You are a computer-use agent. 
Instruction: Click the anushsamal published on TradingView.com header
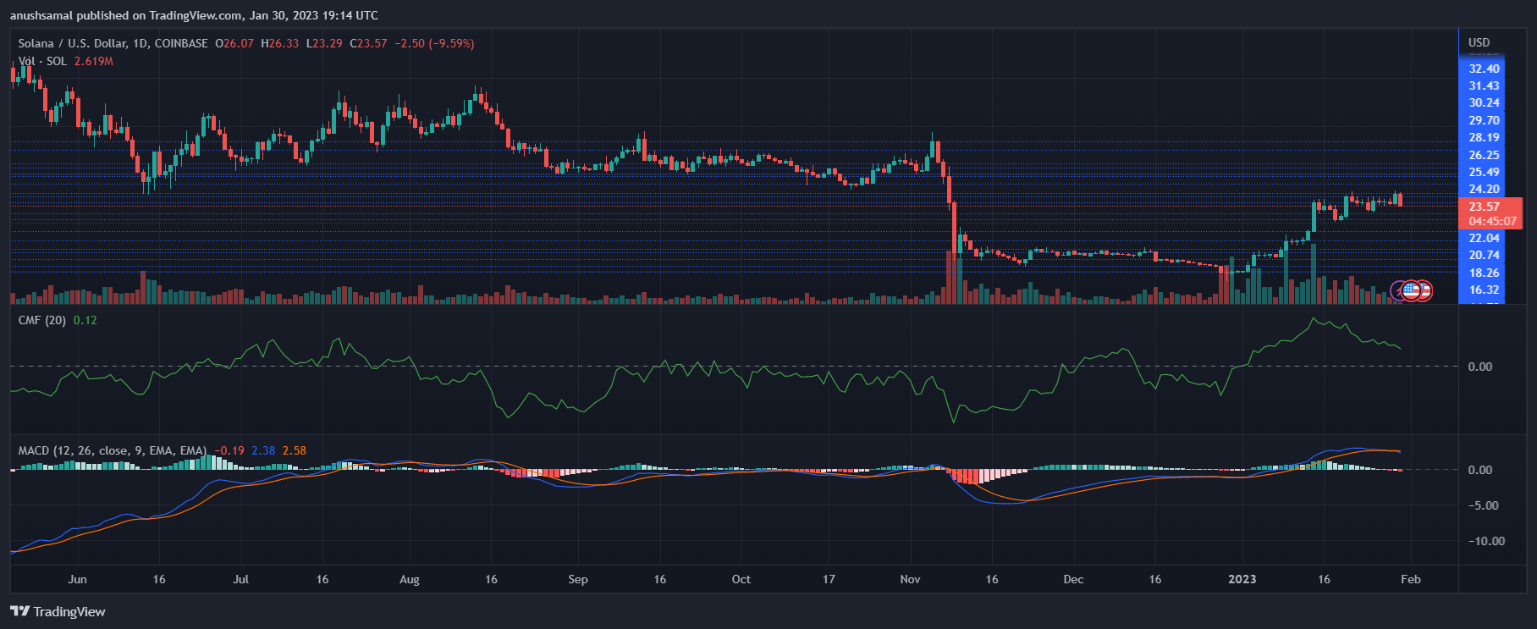[x=194, y=15]
